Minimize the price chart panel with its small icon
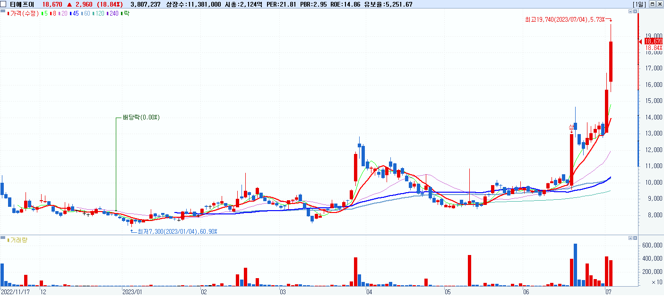 630,11
